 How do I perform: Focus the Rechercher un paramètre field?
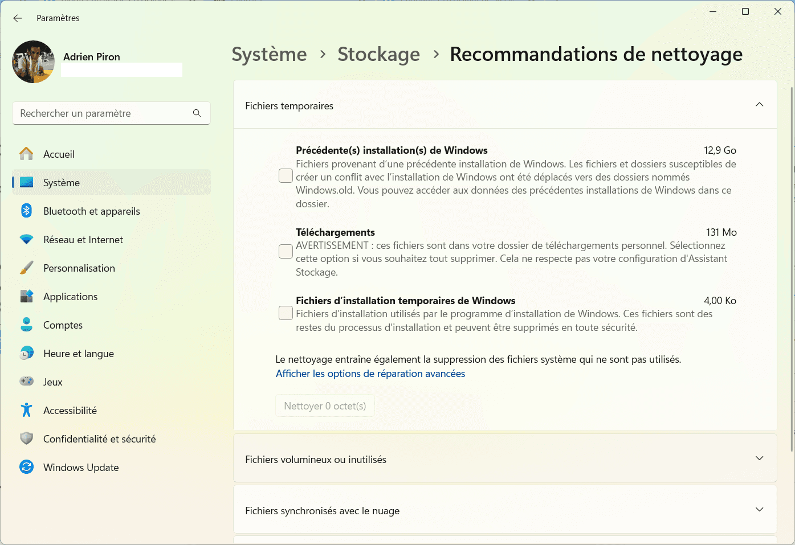point(111,113)
